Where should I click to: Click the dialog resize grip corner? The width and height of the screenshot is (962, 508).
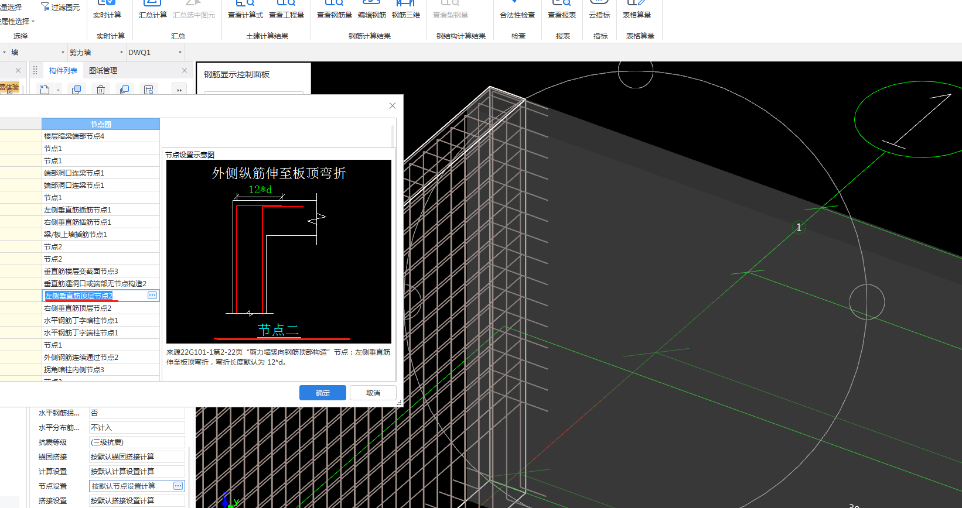(400, 403)
